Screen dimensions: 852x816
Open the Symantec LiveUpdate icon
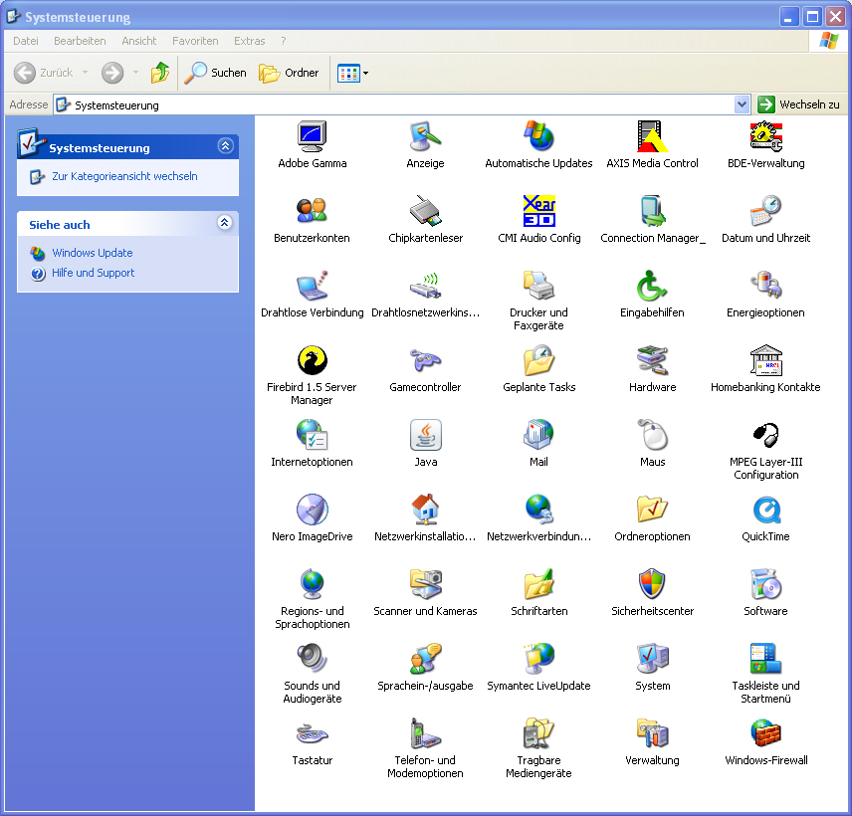[538, 659]
